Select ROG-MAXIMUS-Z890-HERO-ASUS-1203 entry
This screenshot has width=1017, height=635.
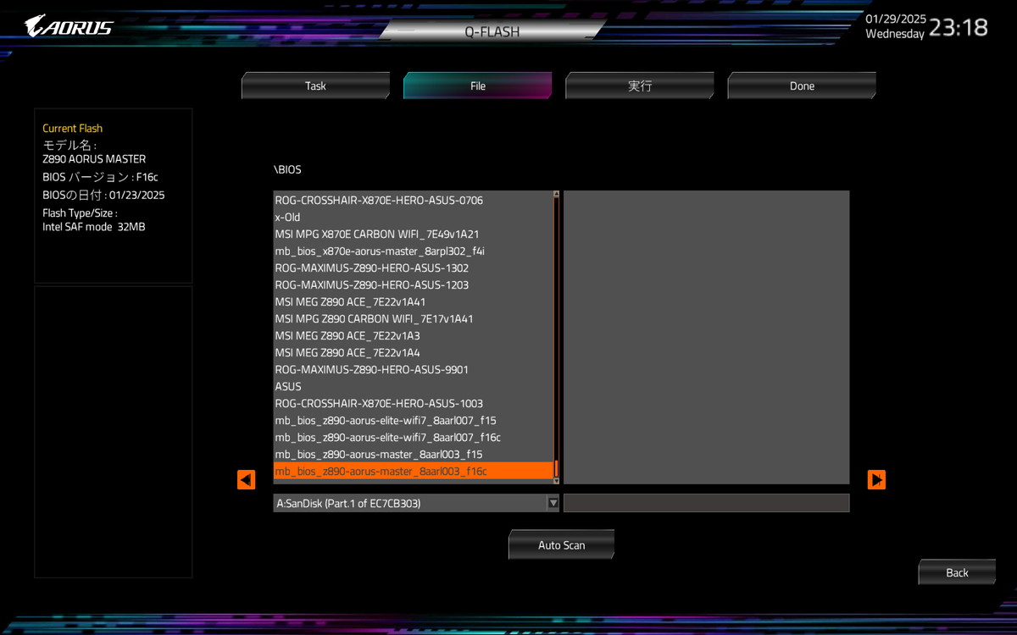[x=413, y=284]
